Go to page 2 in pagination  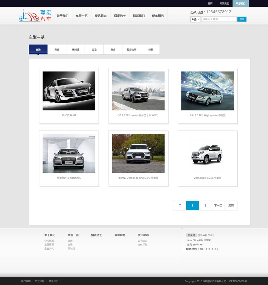[205, 206]
